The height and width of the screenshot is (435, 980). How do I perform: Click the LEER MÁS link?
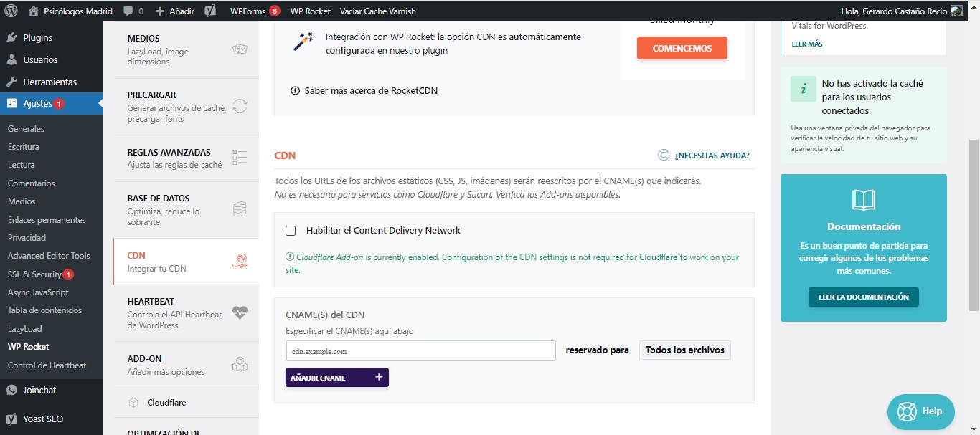tap(807, 44)
